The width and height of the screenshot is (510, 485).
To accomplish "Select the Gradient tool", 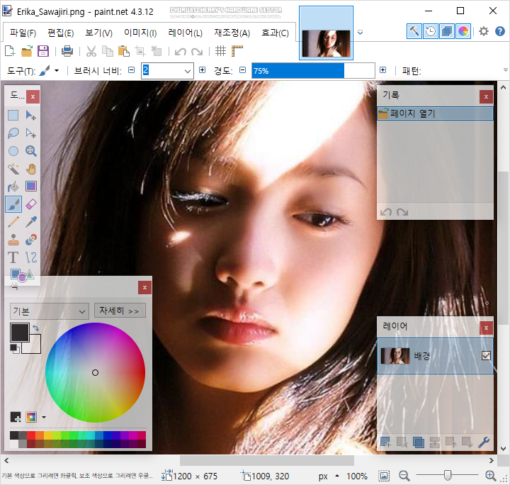I will 31,186.
